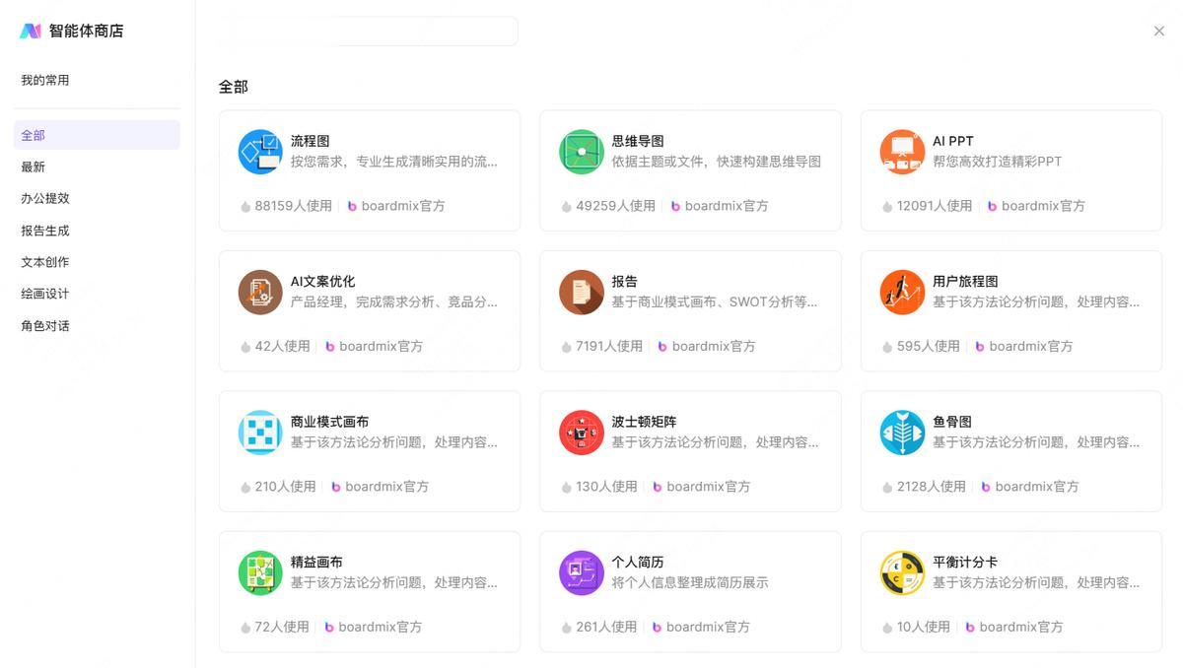Click 'boardmix官方' label in 商业模式画布 card
The image size is (1183, 668).
386,487
